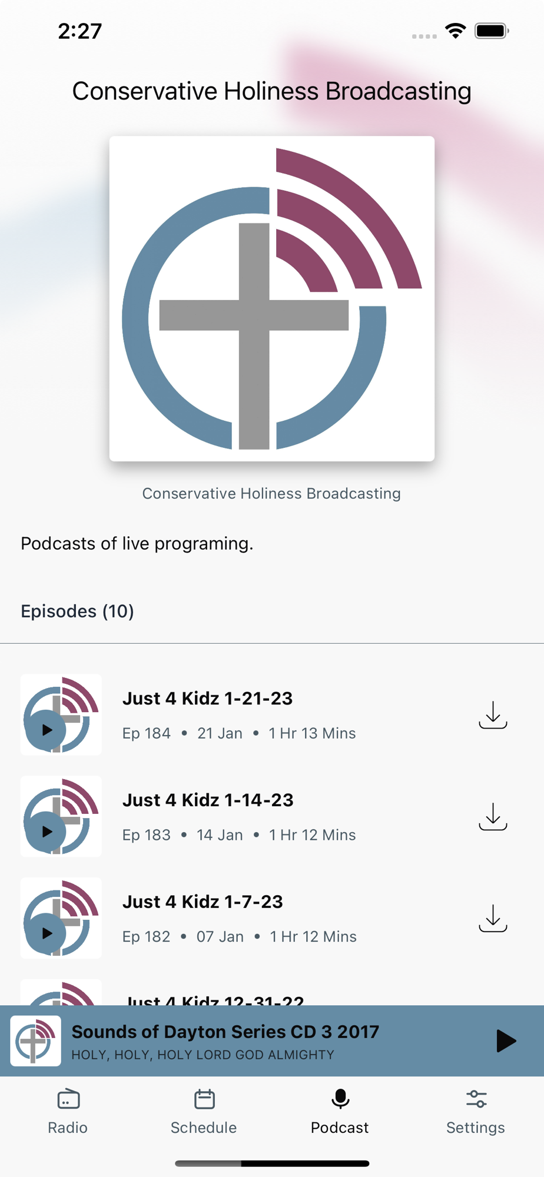The width and height of the screenshot is (544, 1177).
Task: Play Just 4 Kidz 1-14-23 thumbnail
Action: tap(61, 816)
